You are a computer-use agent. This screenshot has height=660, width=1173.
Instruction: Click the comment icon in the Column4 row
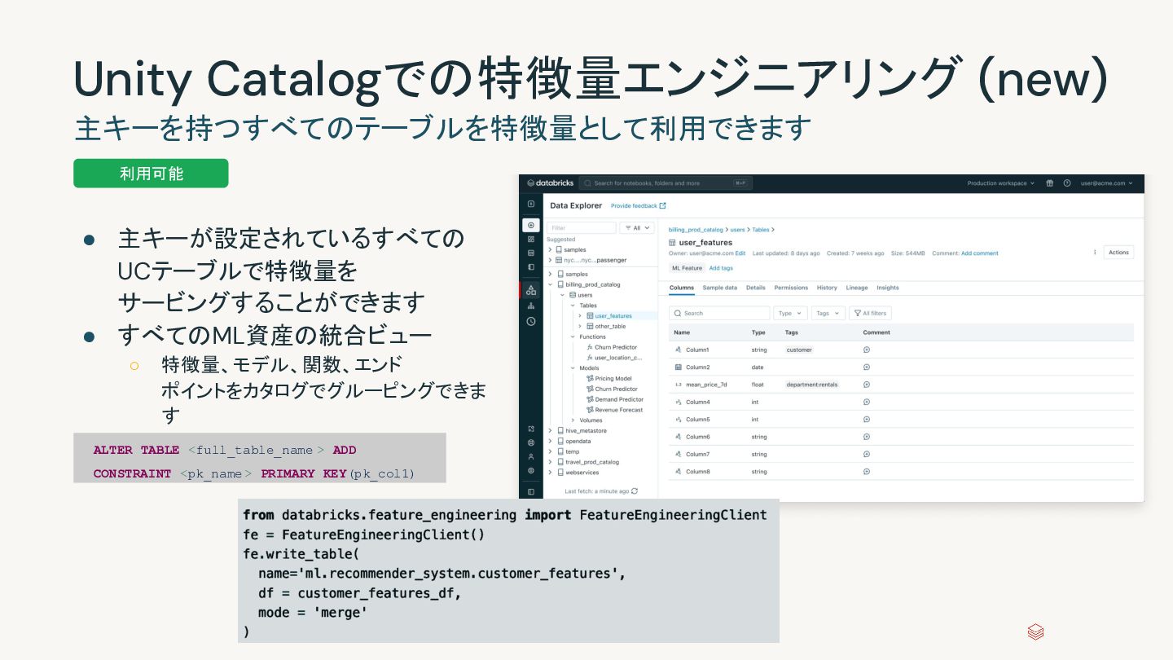867,402
